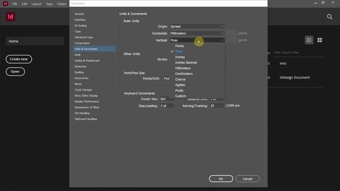Click the Cursor Key input field

pos(166,99)
